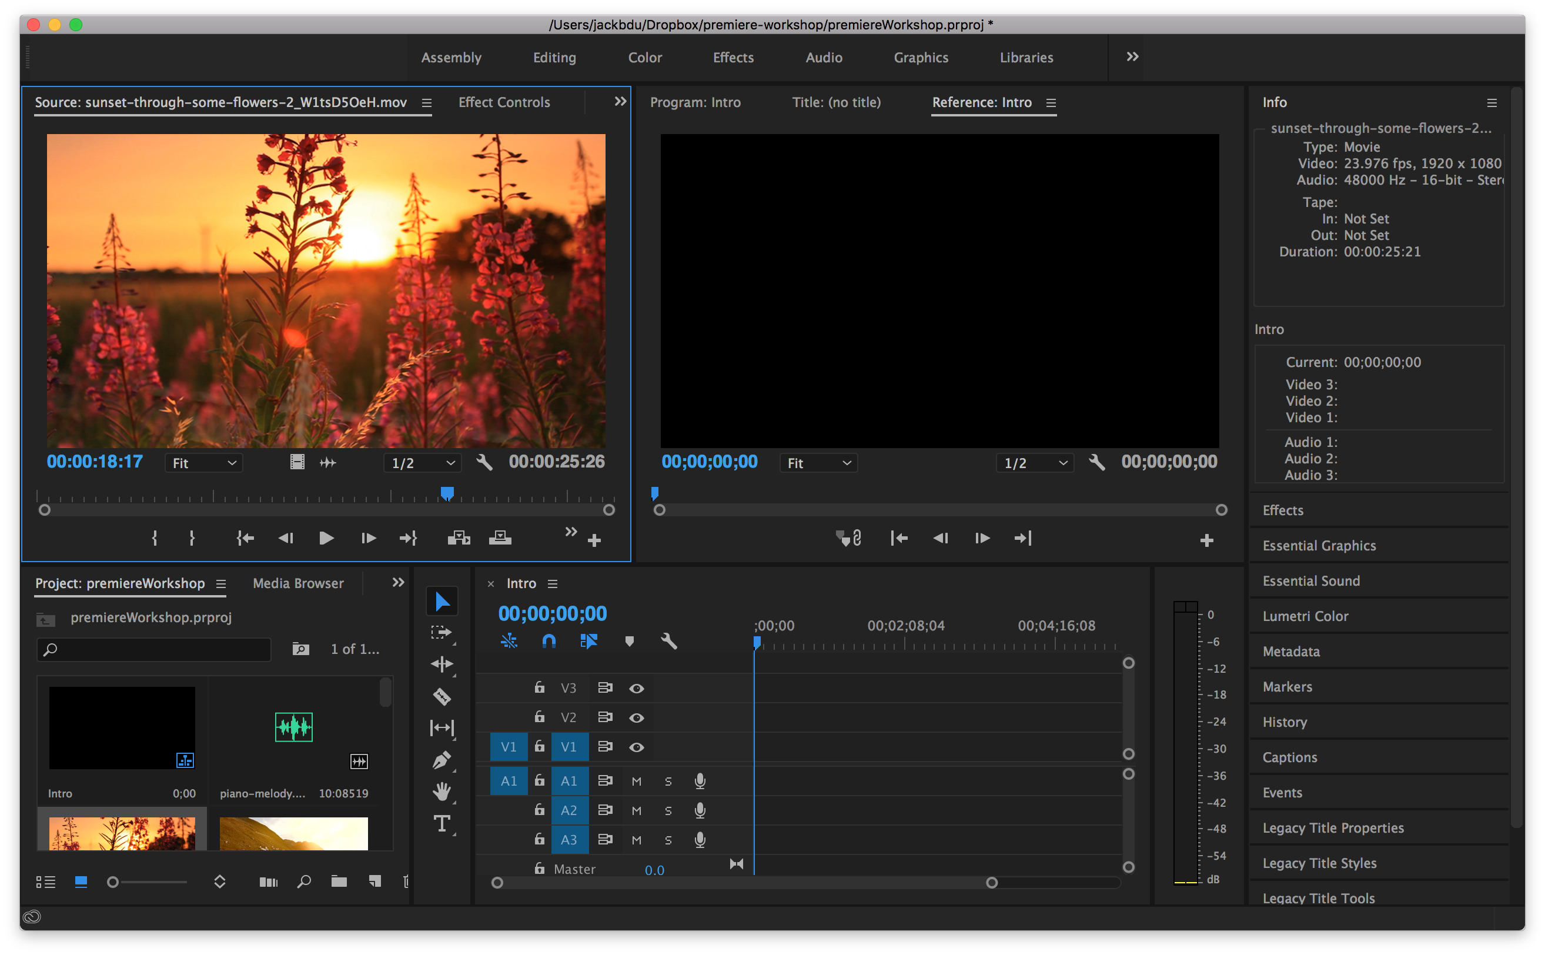Toggle Snap magnet icon in timeline
Viewport: 1545px width, 955px height.
(549, 642)
